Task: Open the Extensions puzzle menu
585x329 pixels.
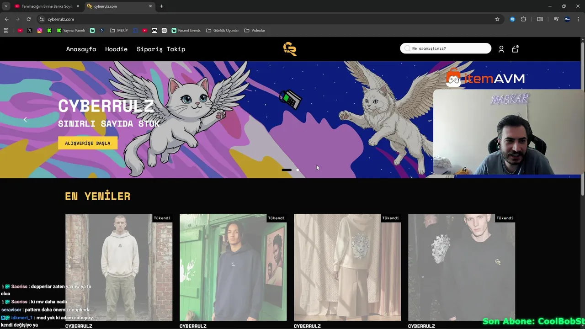Action: tap(524, 19)
